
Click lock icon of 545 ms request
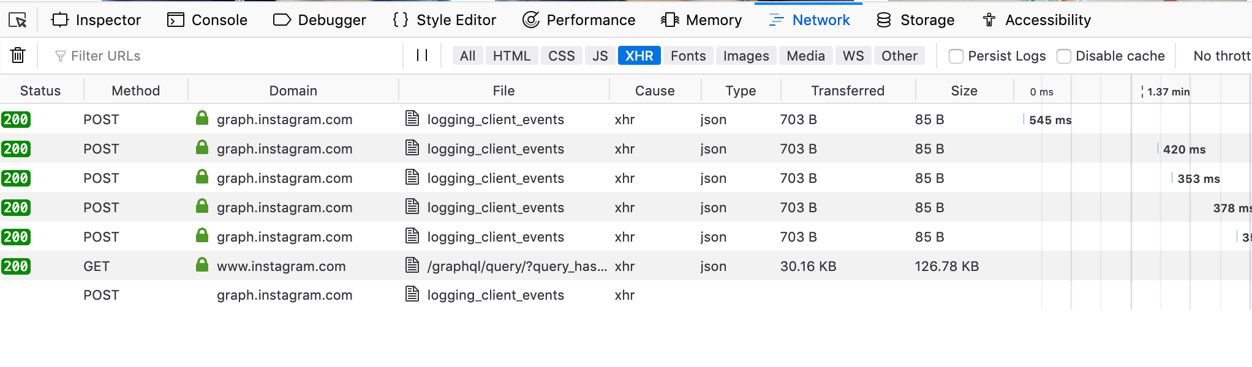202,118
